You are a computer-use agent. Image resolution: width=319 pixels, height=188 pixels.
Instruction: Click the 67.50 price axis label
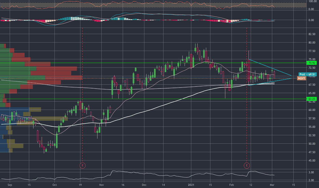pyautogui.click(x=312, y=85)
